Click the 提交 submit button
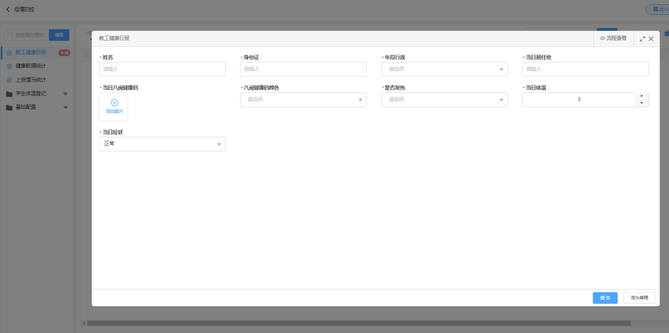669x333 pixels. 605,298
